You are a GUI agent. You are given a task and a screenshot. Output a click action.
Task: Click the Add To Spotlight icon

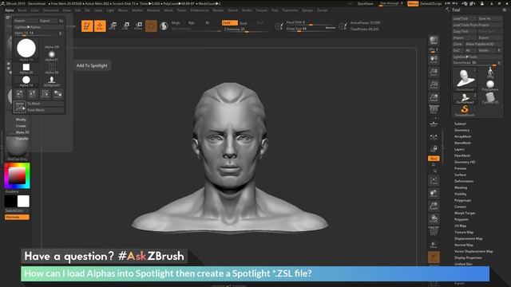coord(19,107)
